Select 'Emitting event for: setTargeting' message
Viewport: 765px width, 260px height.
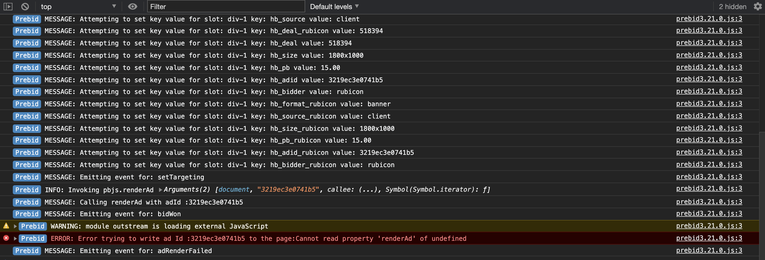124,177
